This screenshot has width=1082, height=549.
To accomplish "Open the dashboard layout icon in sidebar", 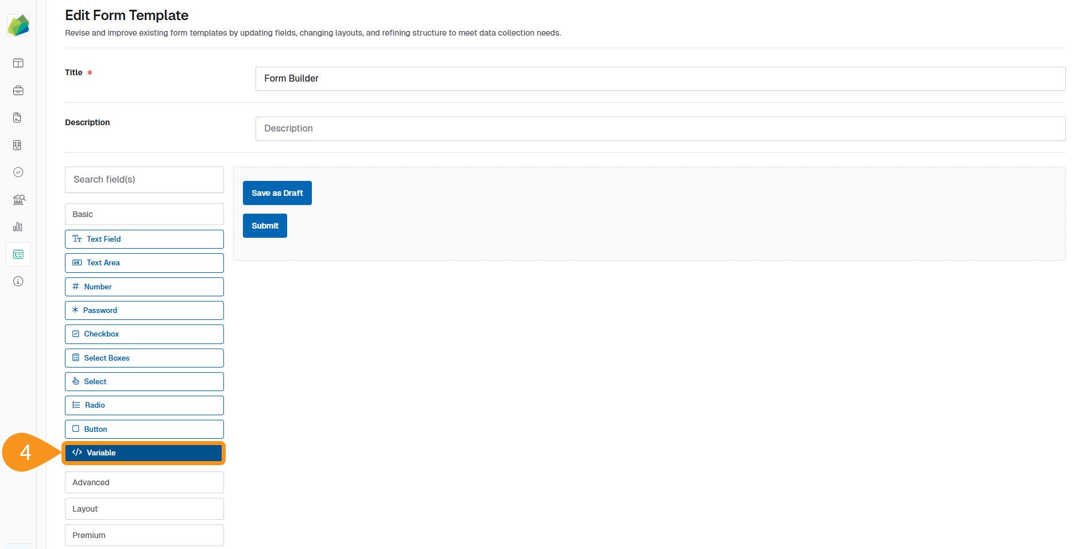I will 18,63.
